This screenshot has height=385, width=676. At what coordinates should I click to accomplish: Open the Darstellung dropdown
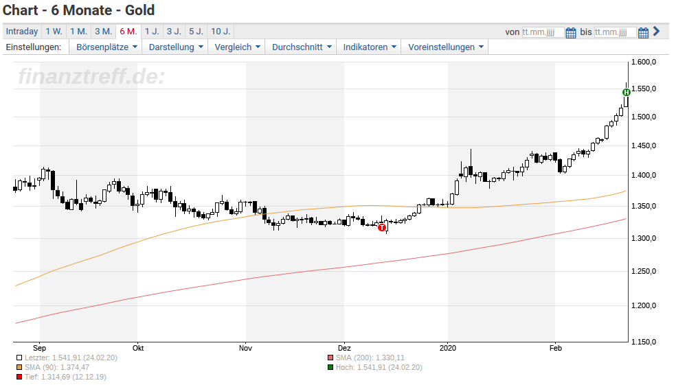point(175,47)
